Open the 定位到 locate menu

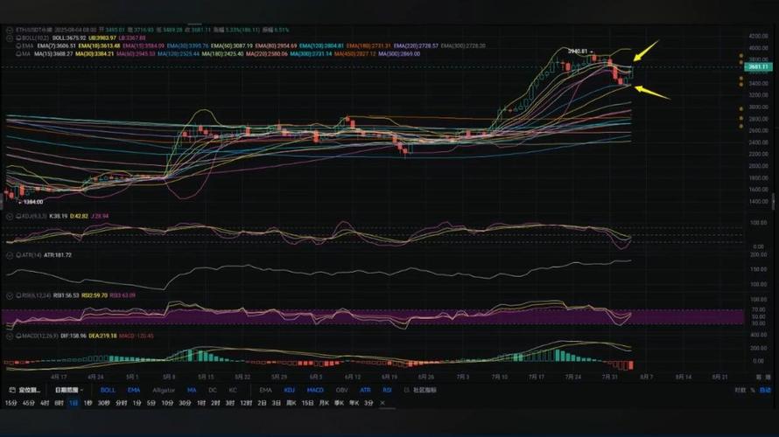tap(25, 390)
